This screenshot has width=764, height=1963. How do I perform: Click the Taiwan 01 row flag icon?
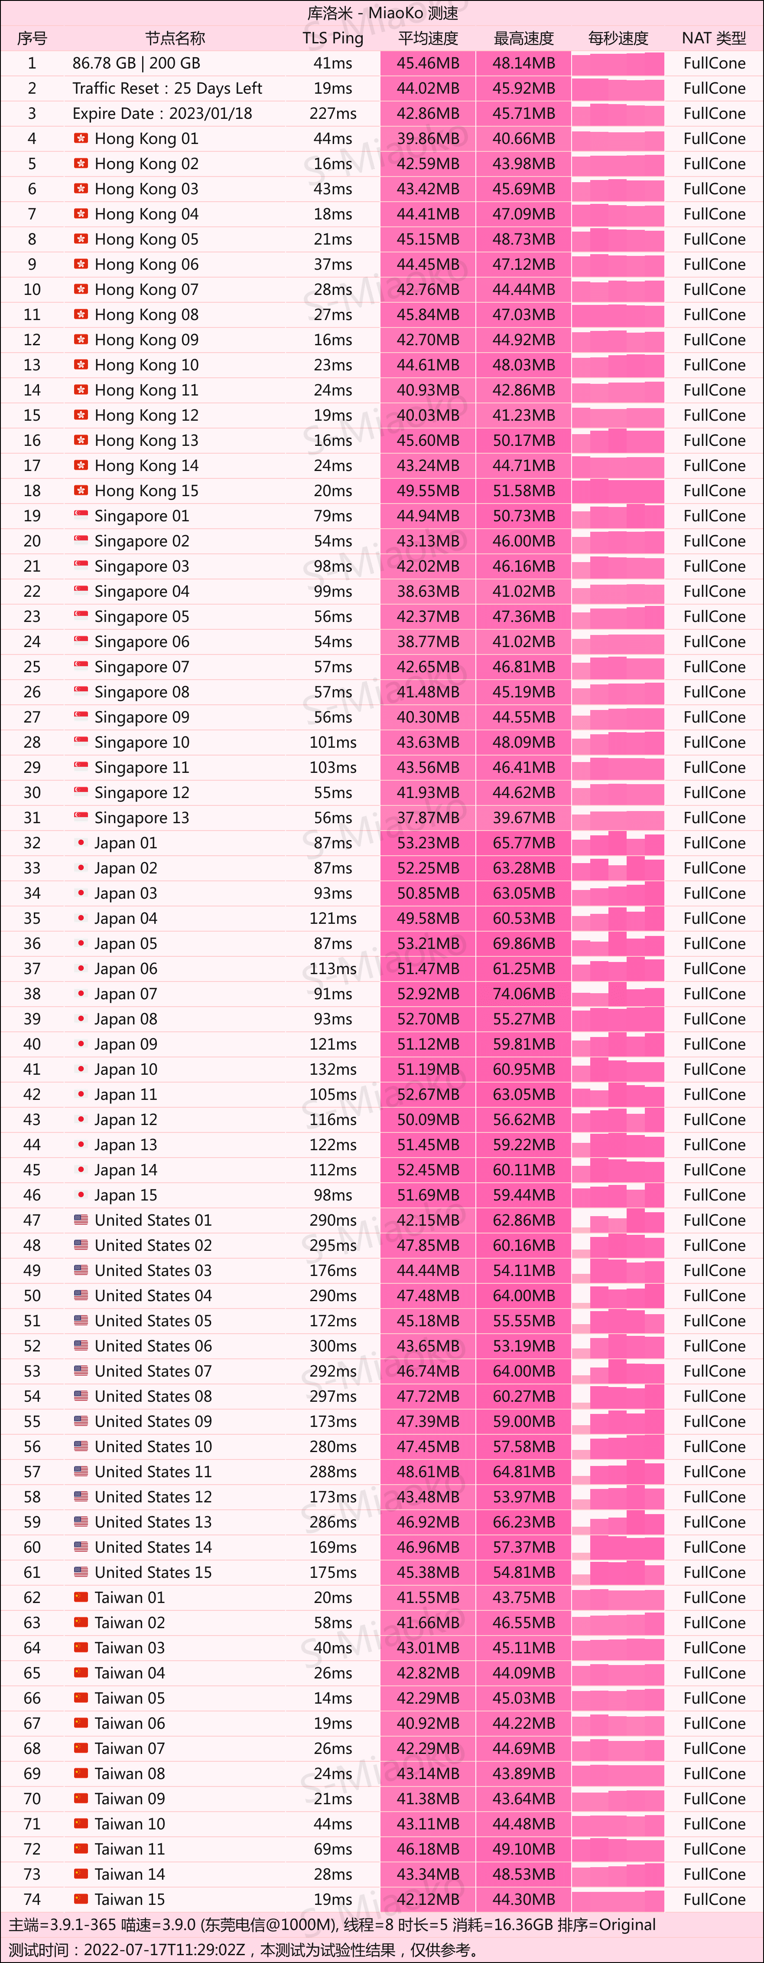pos(81,1597)
